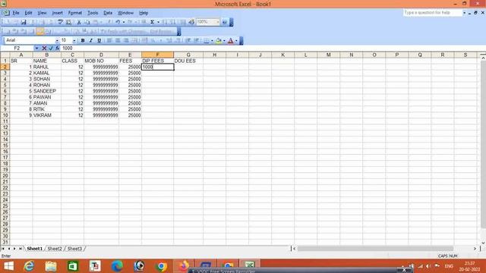The width and height of the screenshot is (486, 273).
Task: Click the Sort Descending icon
Action: tap(173, 22)
